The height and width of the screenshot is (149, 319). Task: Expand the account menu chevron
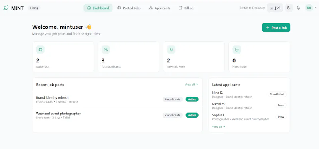[x=316, y=8]
